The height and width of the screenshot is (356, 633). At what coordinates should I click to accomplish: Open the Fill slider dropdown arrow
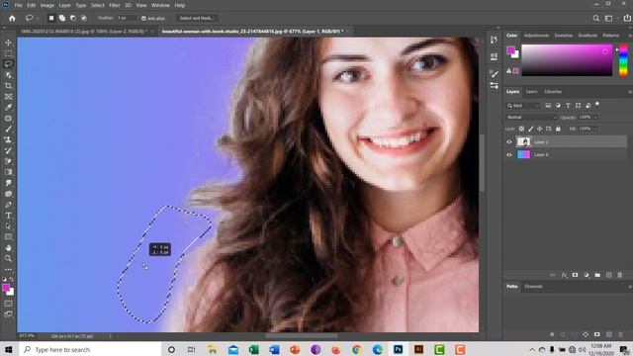click(x=595, y=129)
